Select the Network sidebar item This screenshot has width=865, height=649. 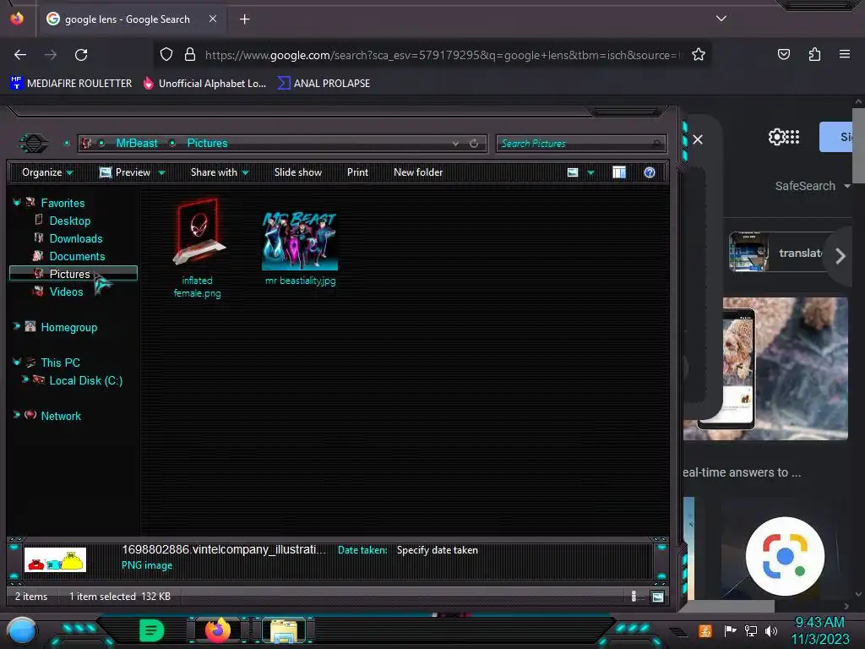(x=61, y=416)
